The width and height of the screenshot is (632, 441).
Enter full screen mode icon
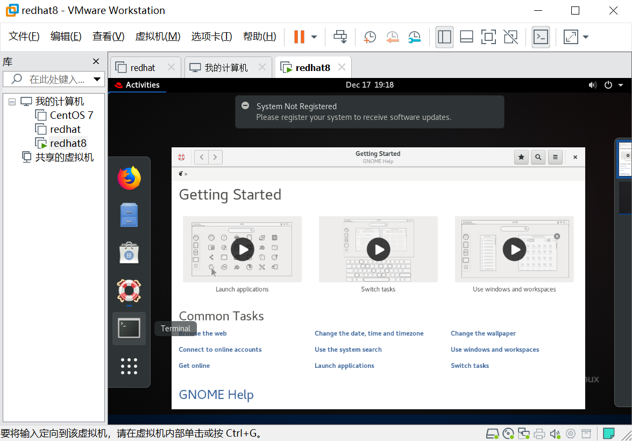(488, 37)
